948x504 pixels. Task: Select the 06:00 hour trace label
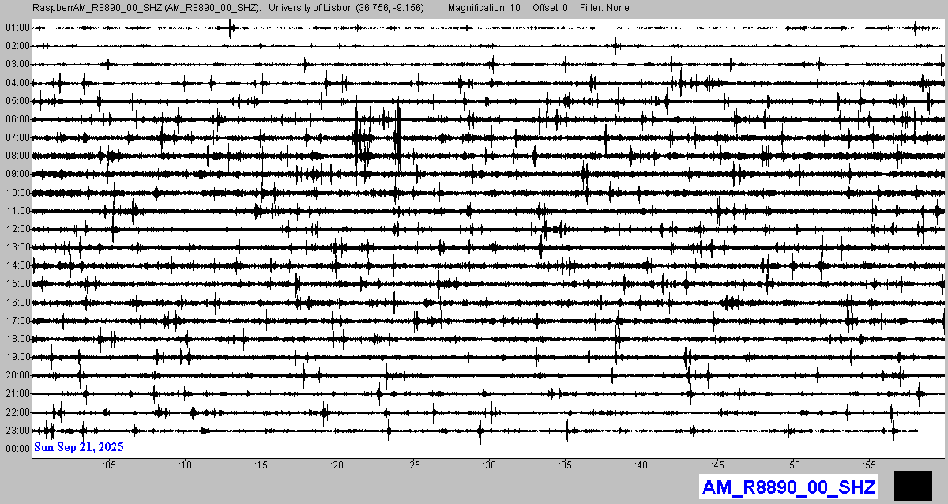[x=17, y=119]
